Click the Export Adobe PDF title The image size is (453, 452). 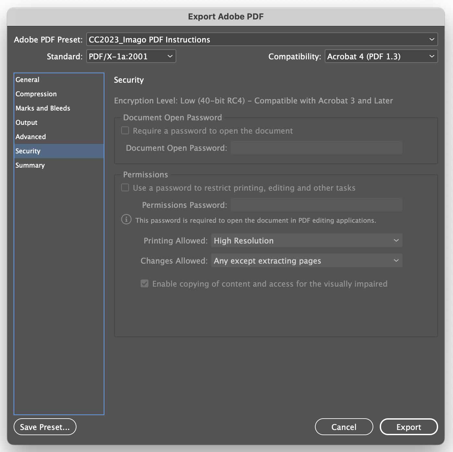pos(226,17)
